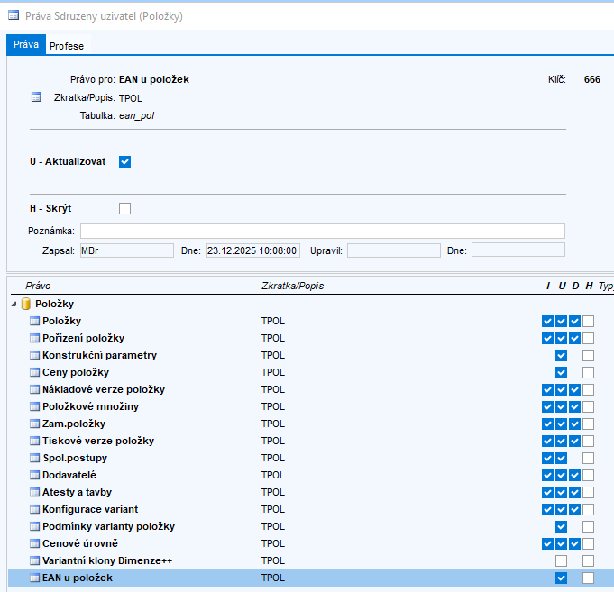
Task: Click the icon beside EAN u položek row
Action: coord(35,578)
